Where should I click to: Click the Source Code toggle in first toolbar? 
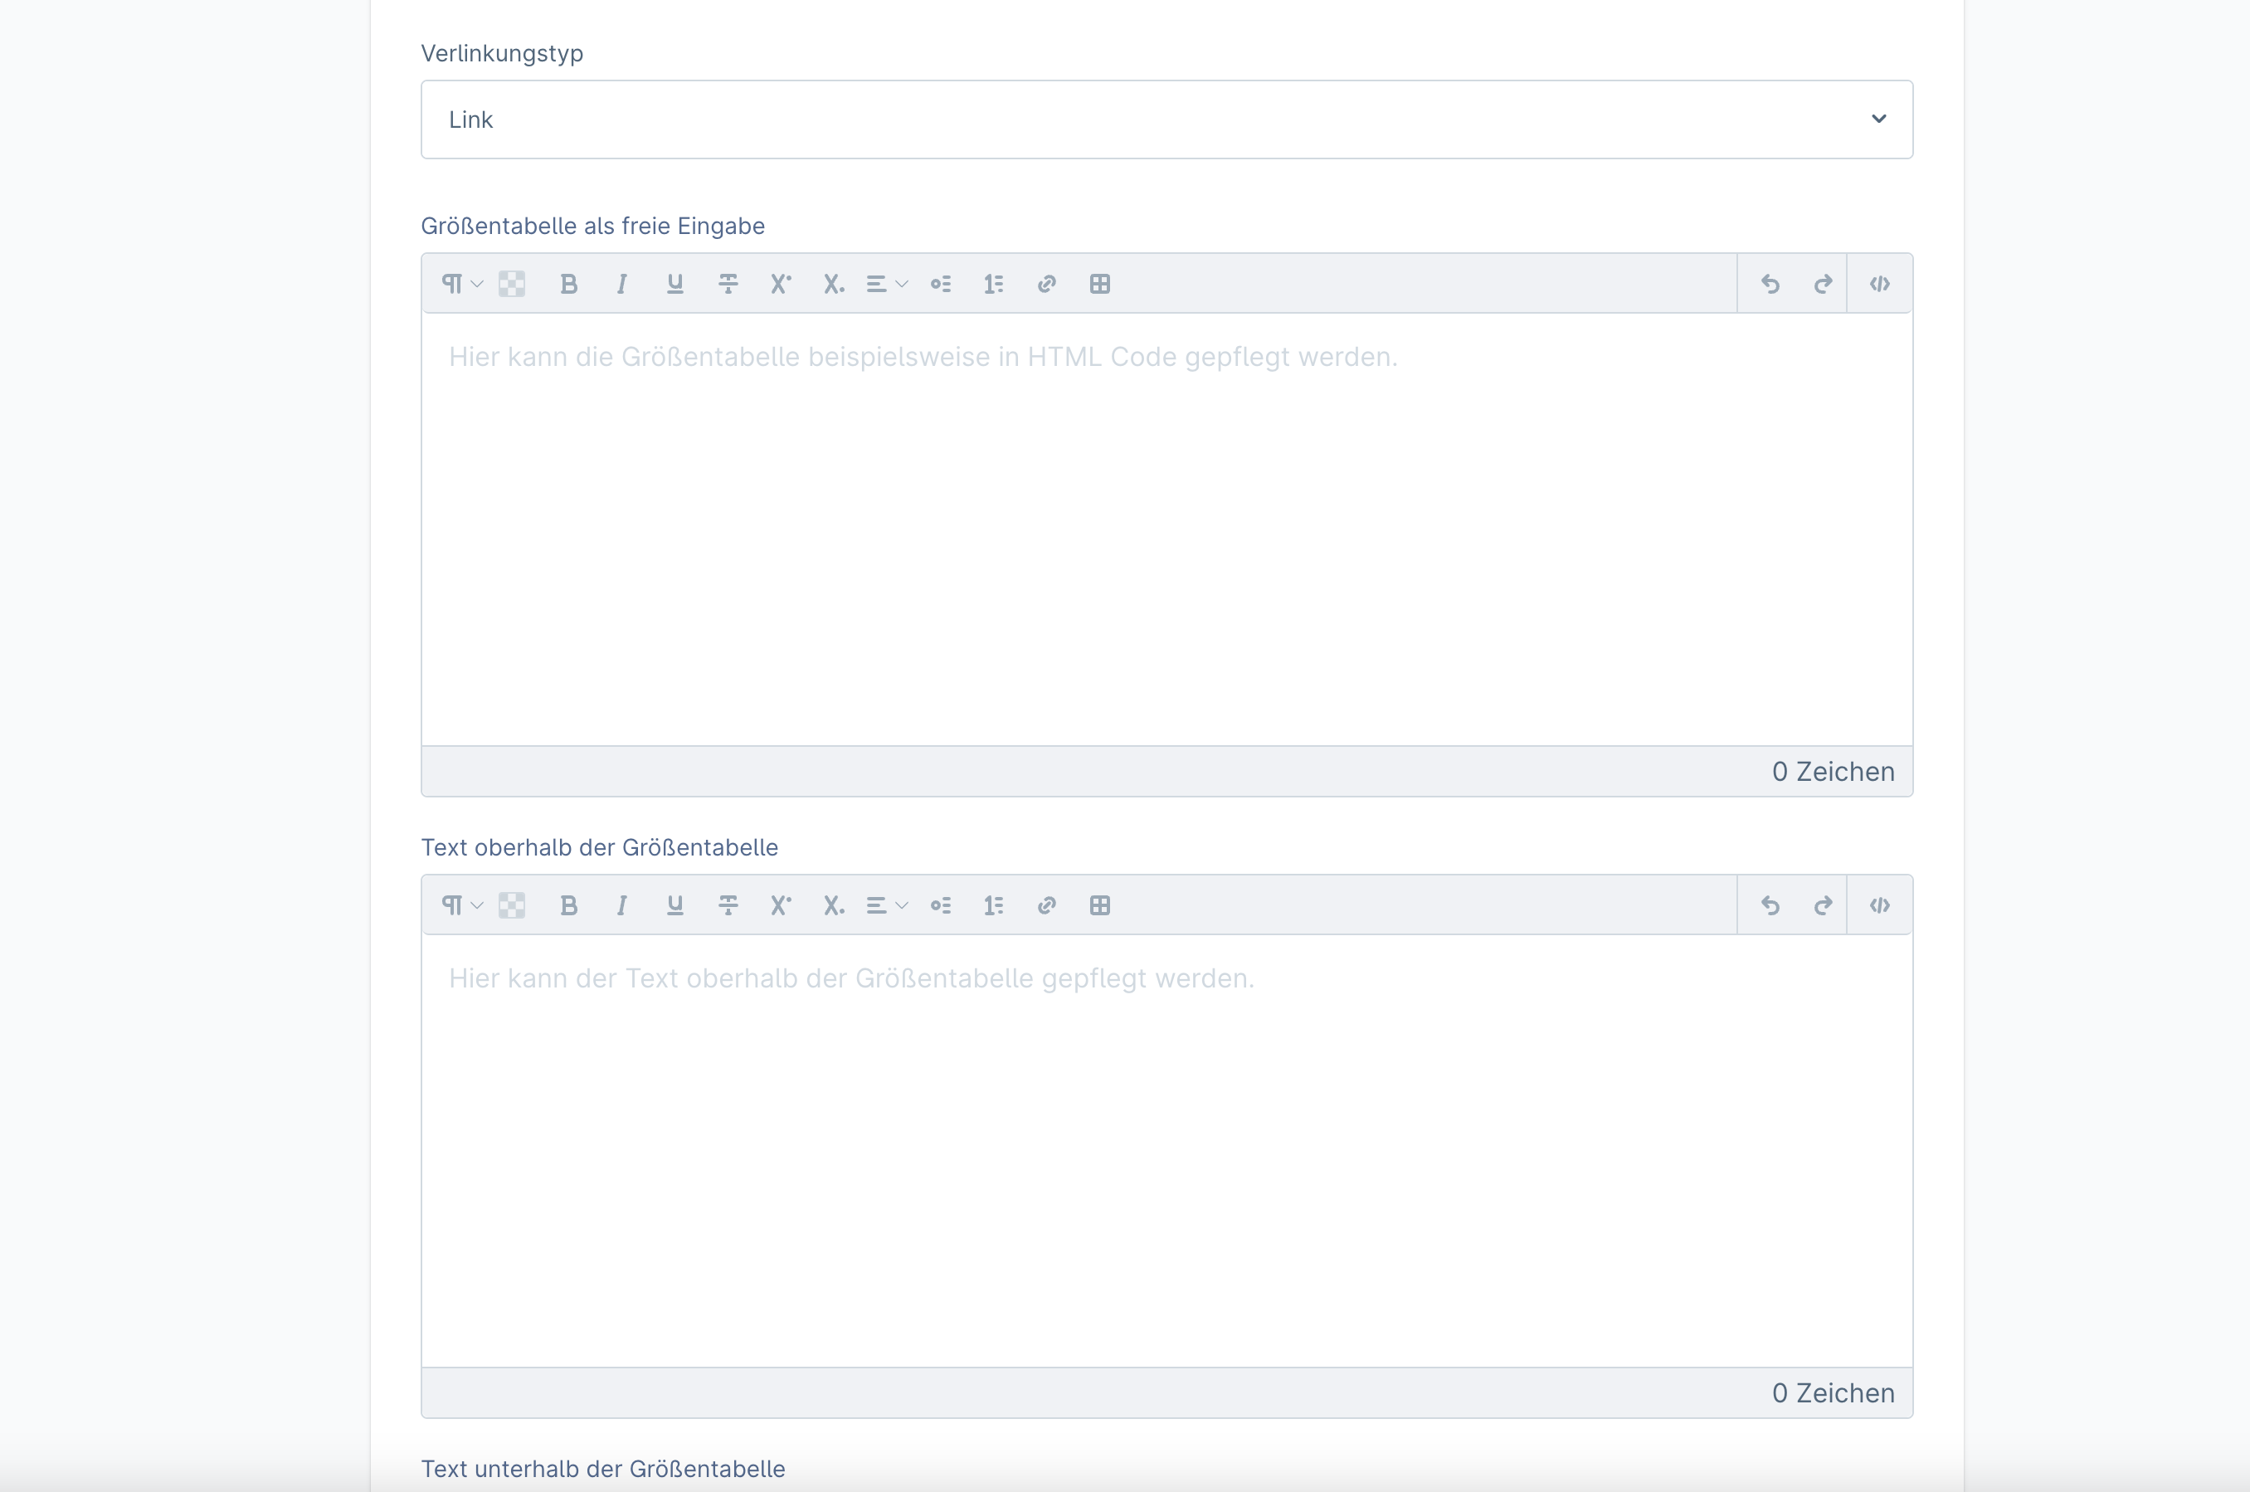(x=1877, y=283)
